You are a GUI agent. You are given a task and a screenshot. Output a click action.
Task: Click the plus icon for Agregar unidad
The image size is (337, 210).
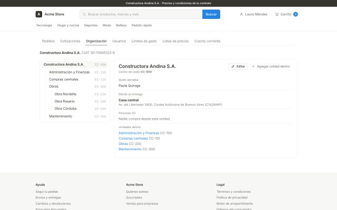point(253,67)
